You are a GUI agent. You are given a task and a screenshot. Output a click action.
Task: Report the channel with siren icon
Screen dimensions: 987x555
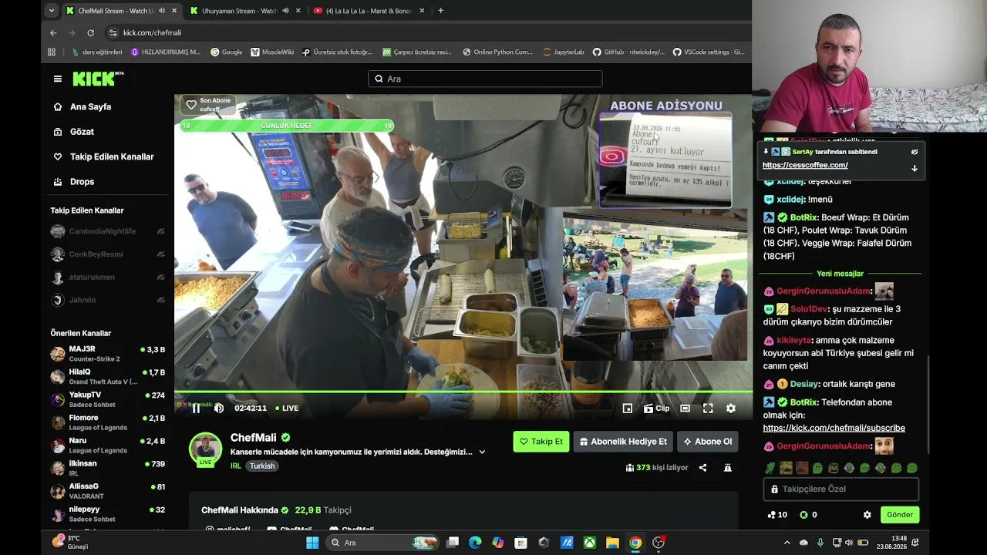point(727,468)
